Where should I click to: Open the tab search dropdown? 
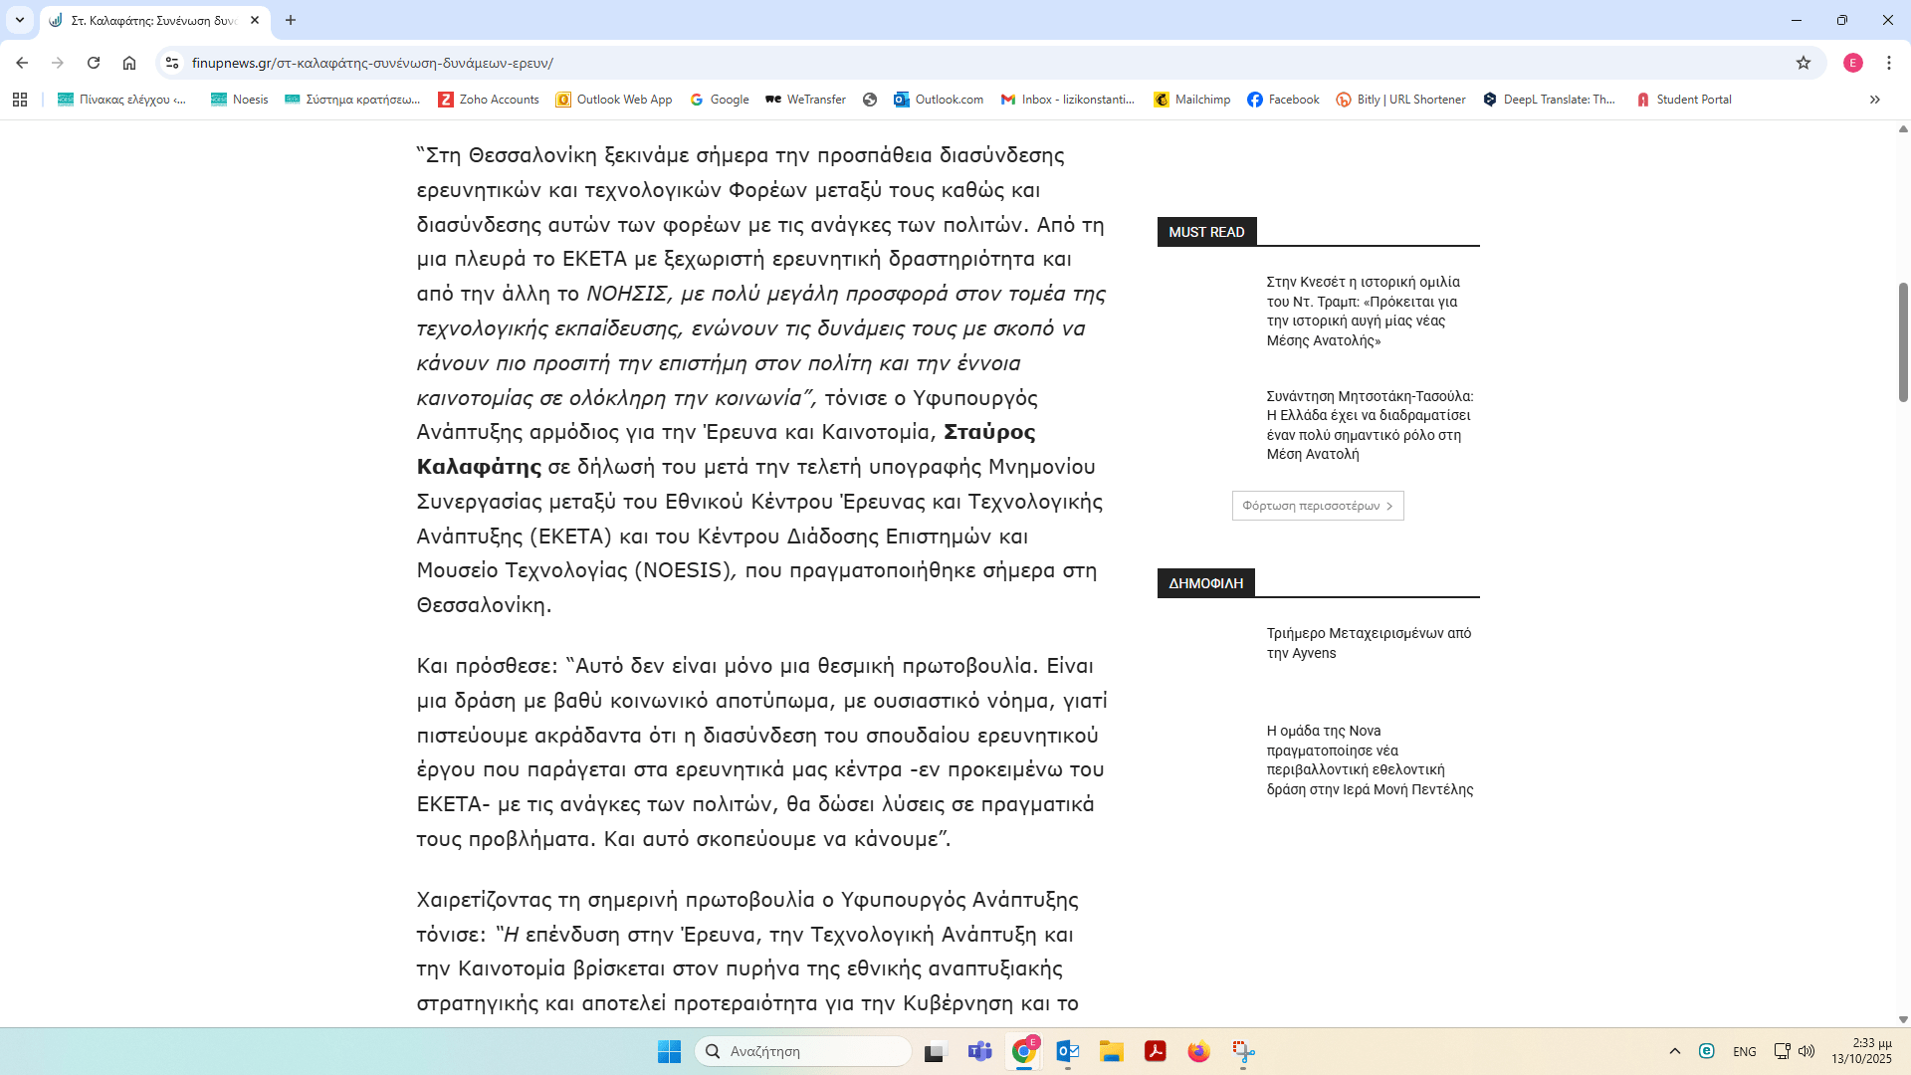coord(20,20)
